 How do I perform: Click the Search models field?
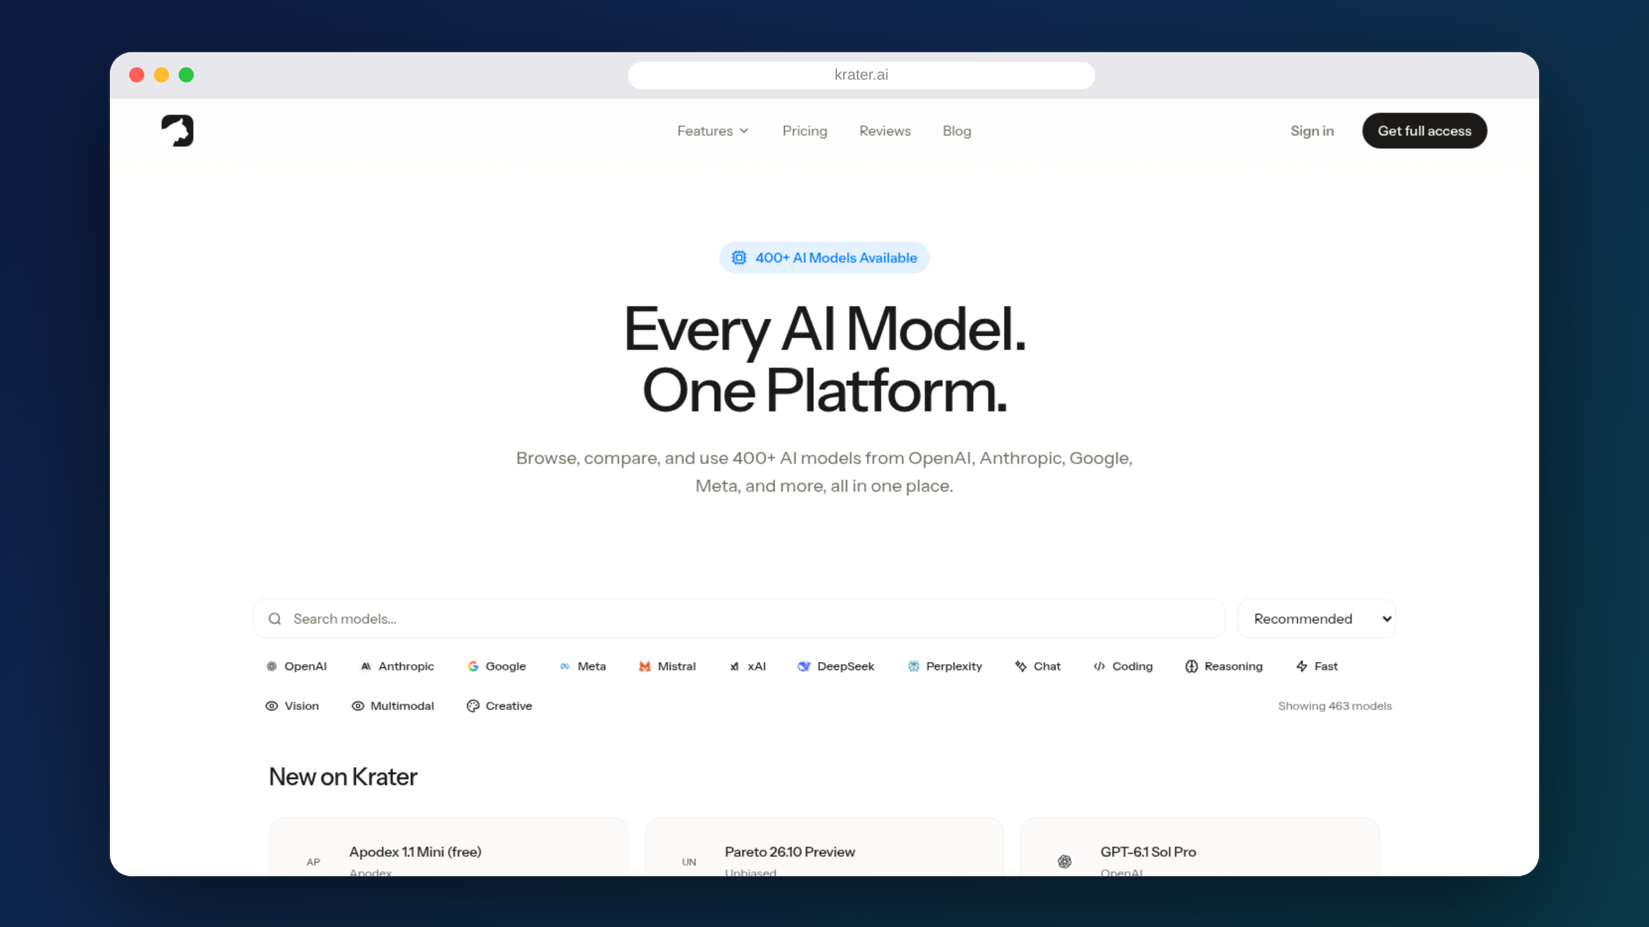pyautogui.click(x=739, y=619)
